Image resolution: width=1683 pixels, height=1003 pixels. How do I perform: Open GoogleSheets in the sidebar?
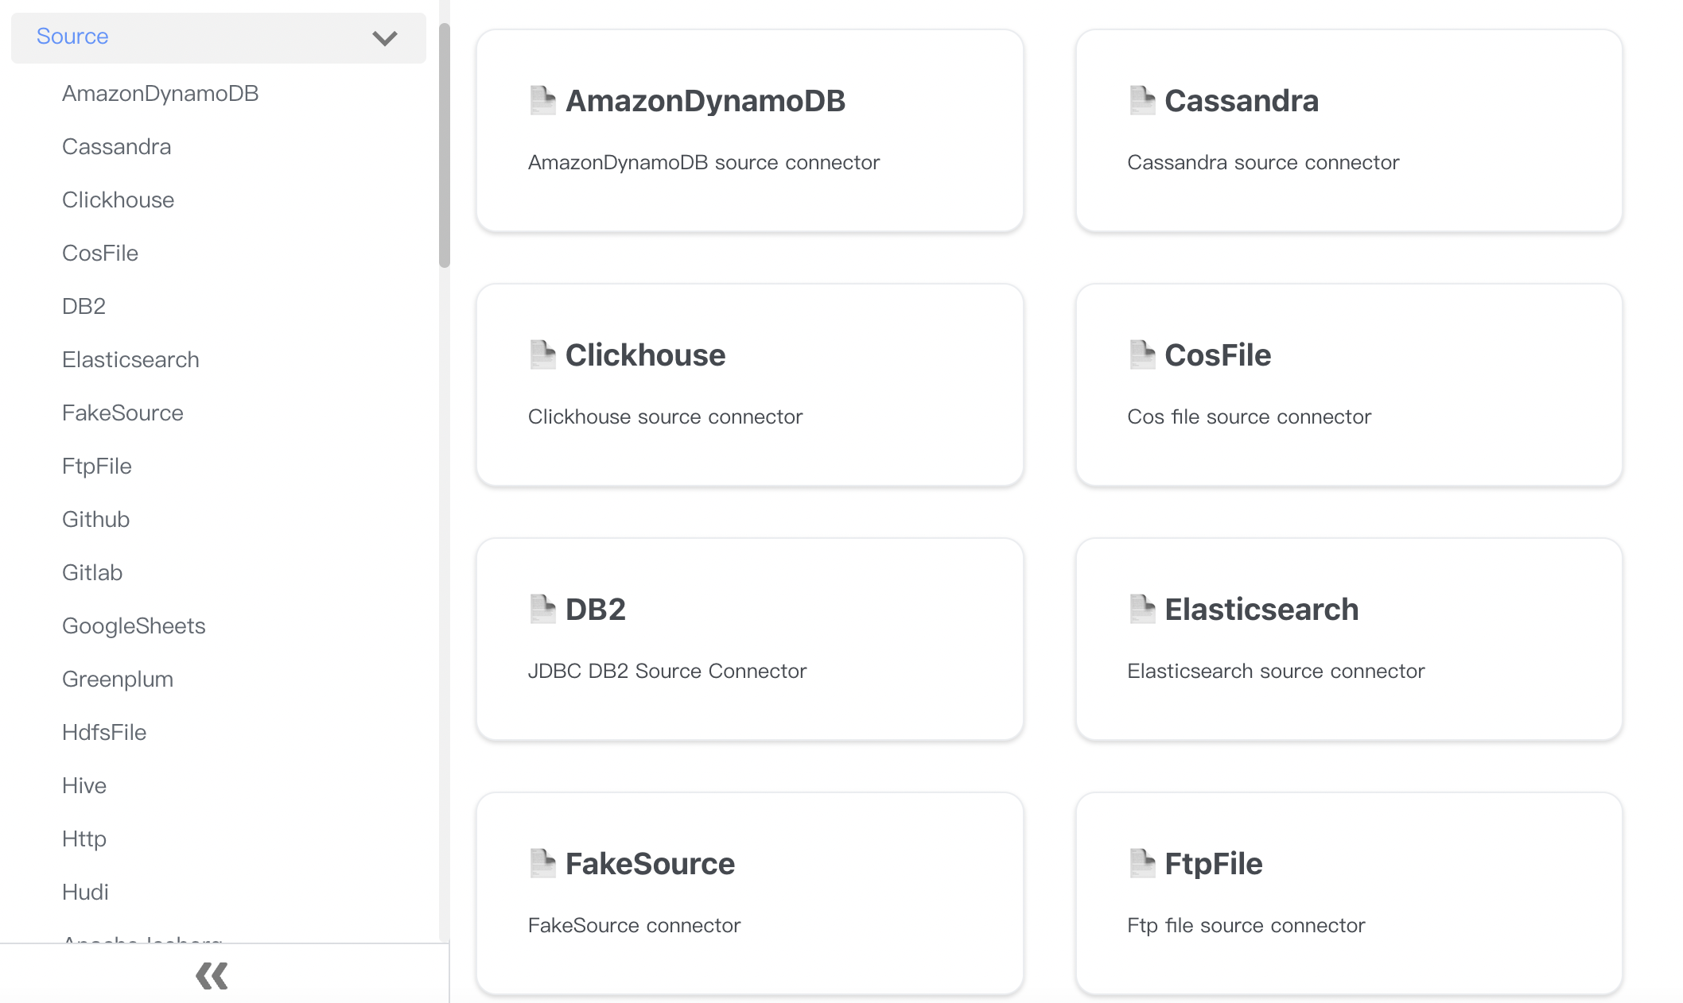pos(134,625)
